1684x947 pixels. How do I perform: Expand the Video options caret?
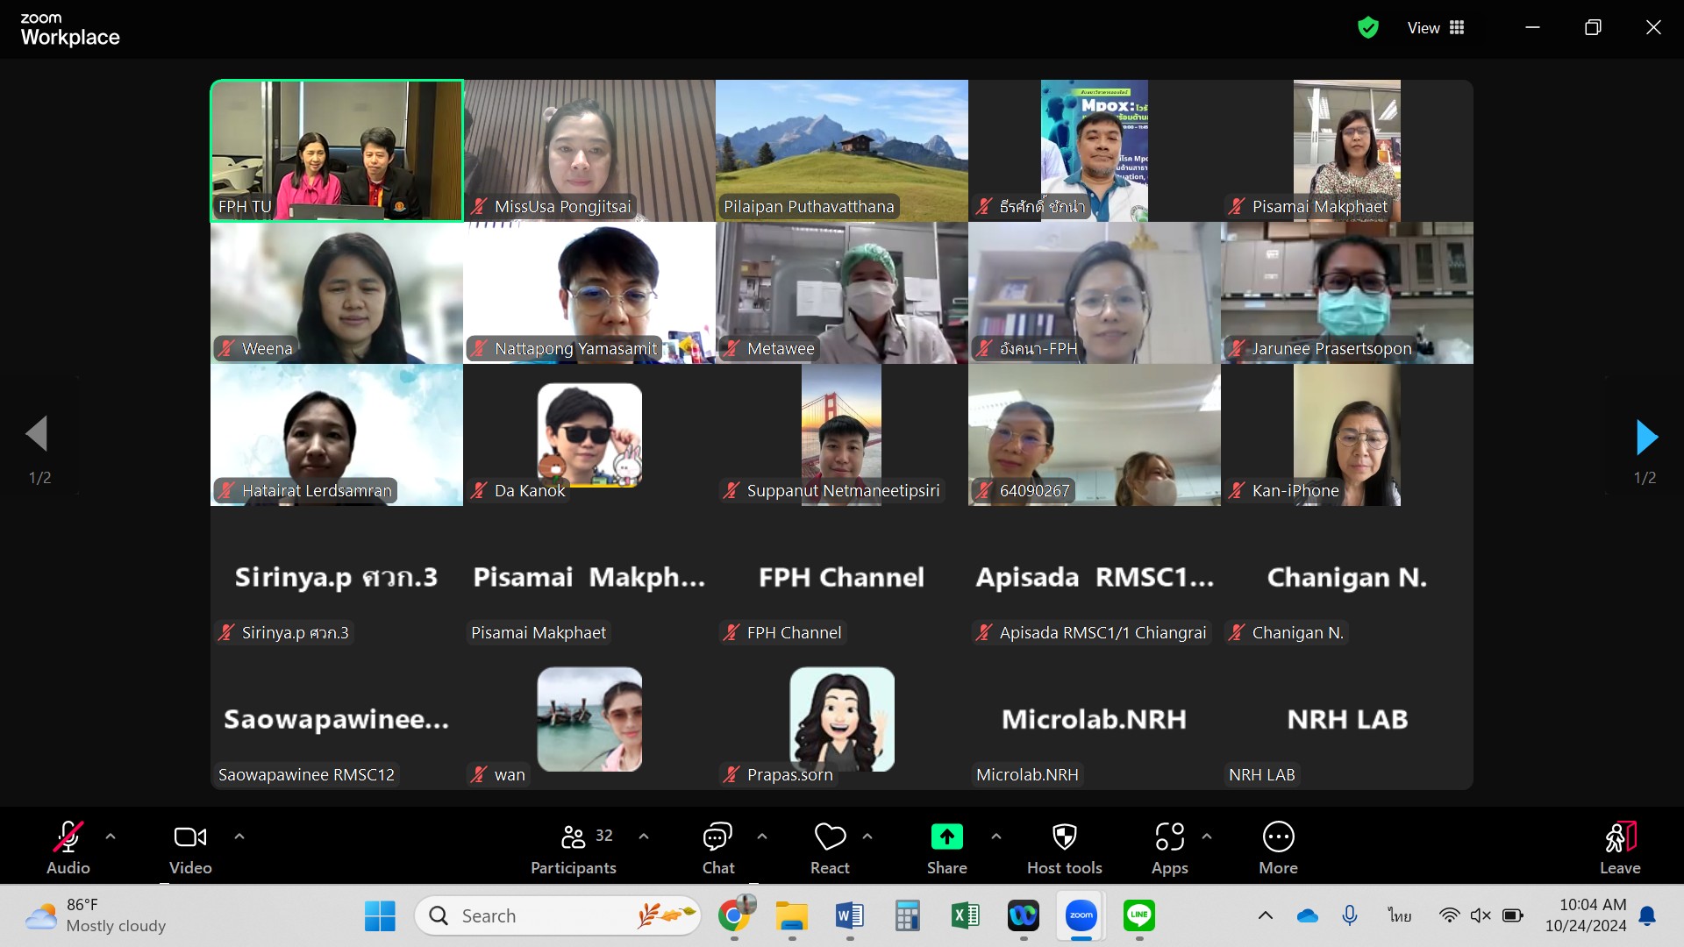click(239, 837)
